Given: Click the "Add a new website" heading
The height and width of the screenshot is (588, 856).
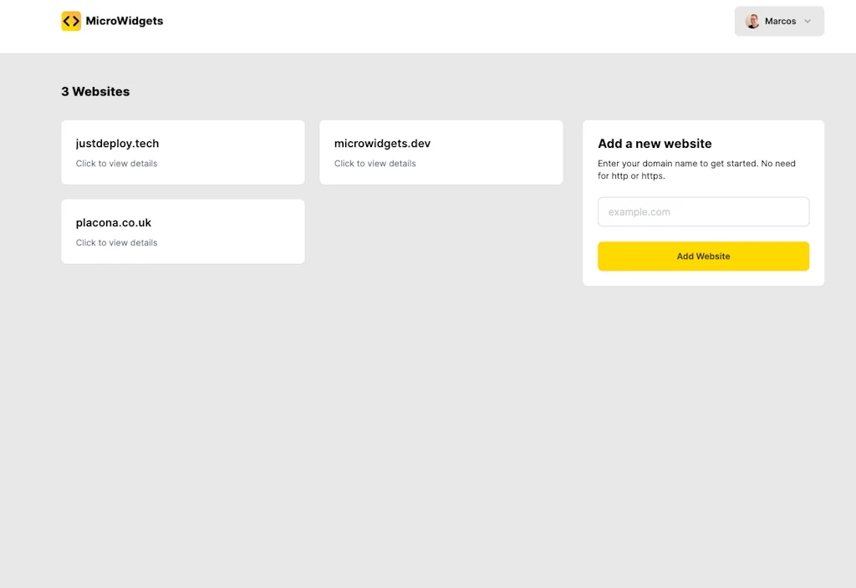Looking at the screenshot, I should (655, 144).
